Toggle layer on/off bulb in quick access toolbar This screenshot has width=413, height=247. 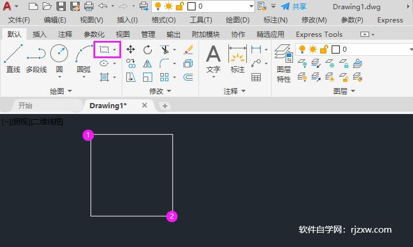[158, 6]
